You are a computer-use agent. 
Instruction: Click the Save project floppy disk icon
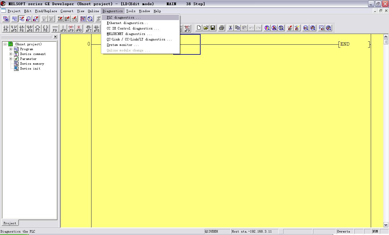point(213,28)
